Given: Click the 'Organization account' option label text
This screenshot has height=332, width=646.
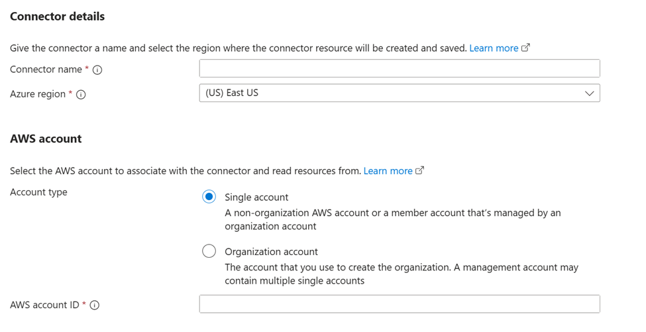Looking at the screenshot, I should pos(271,252).
